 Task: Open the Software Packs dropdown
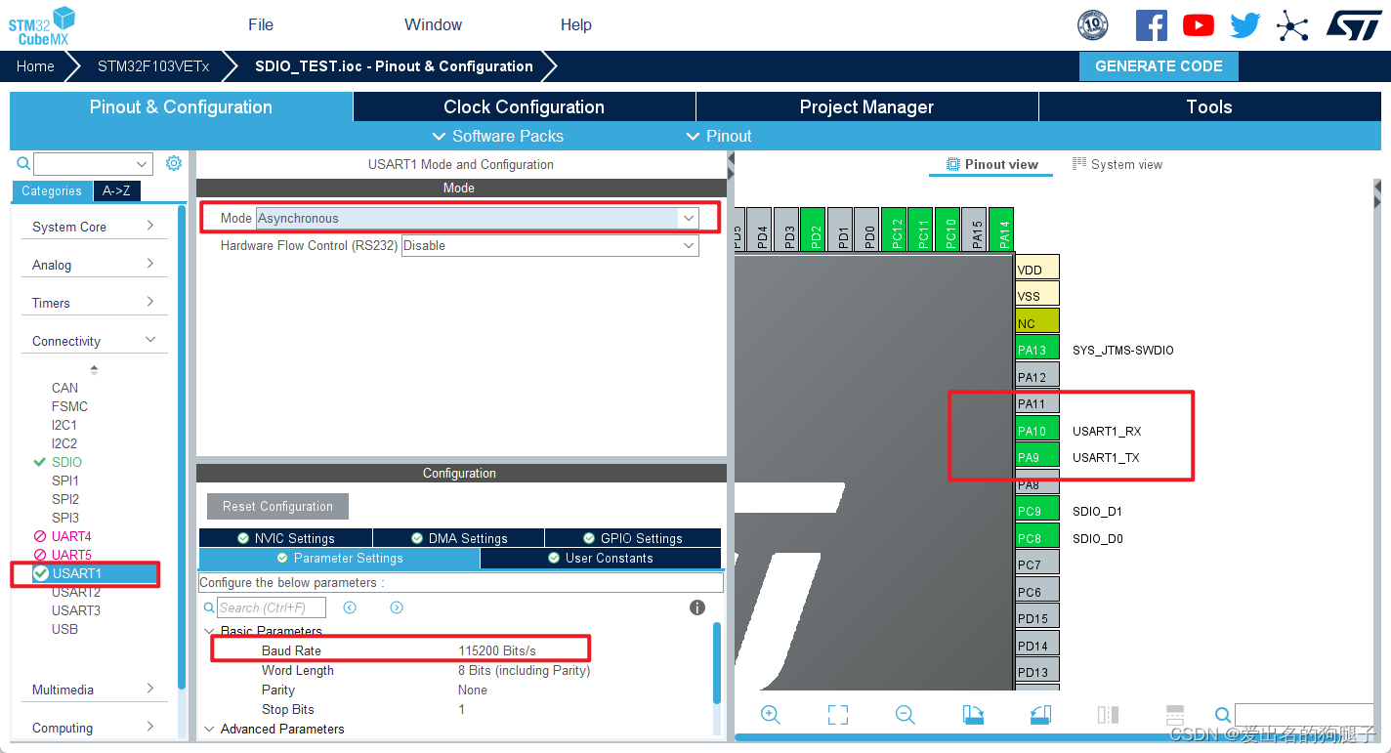coord(497,136)
